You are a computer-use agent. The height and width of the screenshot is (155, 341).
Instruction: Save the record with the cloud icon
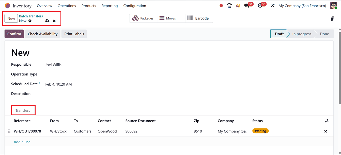47,21
